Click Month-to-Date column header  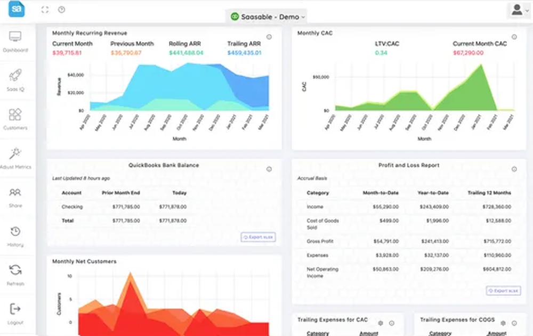coord(381,193)
